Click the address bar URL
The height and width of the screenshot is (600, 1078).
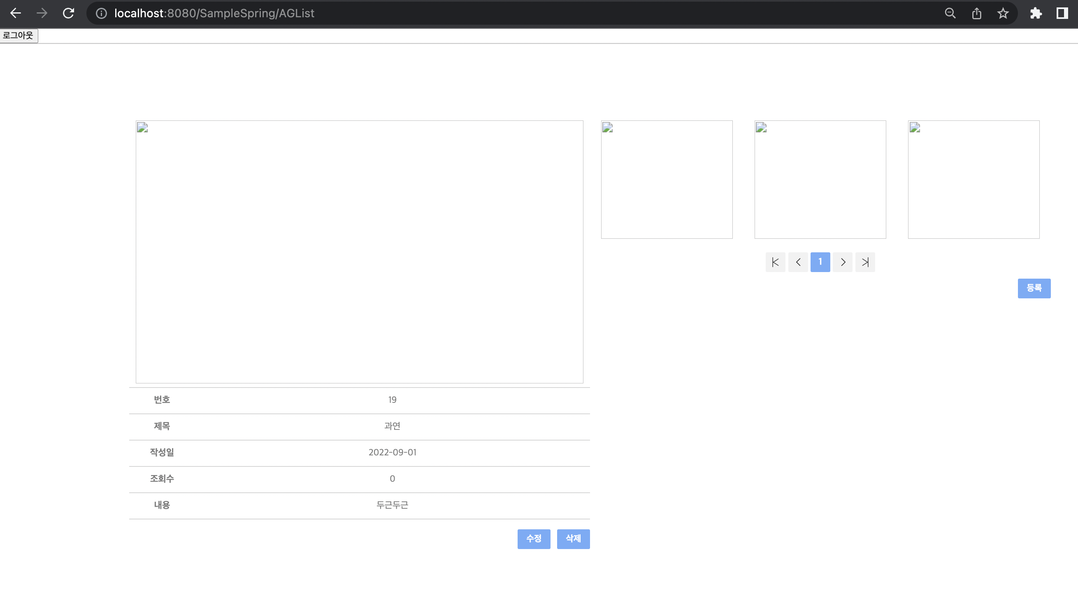tap(214, 14)
